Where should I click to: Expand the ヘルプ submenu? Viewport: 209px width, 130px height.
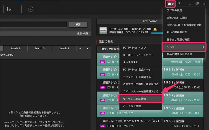(184, 47)
